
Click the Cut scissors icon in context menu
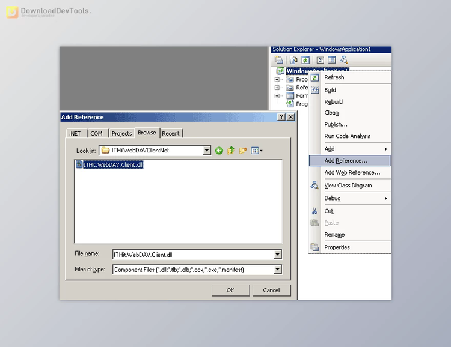pyautogui.click(x=314, y=211)
